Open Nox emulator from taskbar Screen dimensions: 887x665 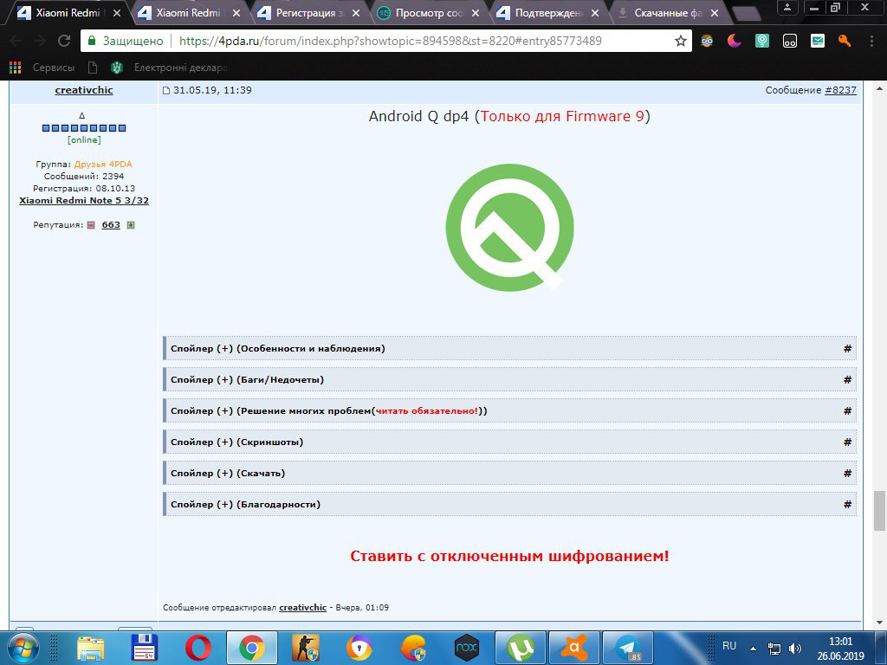pos(467,648)
